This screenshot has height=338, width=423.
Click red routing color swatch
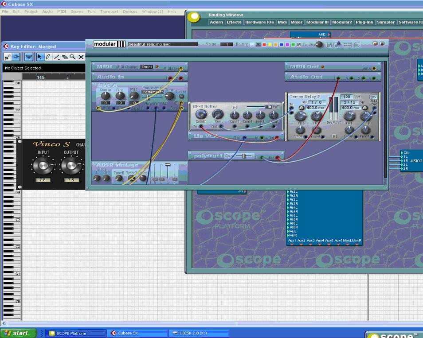coord(264,44)
